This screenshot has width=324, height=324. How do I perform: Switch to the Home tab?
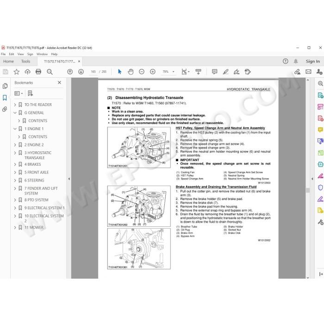(8, 62)
